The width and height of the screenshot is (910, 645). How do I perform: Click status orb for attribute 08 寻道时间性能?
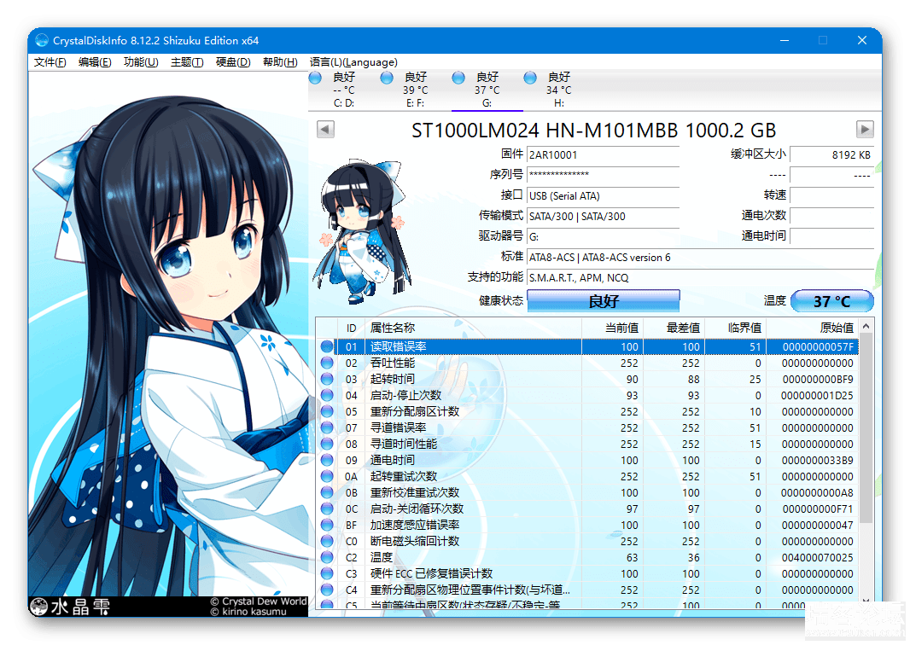click(327, 444)
